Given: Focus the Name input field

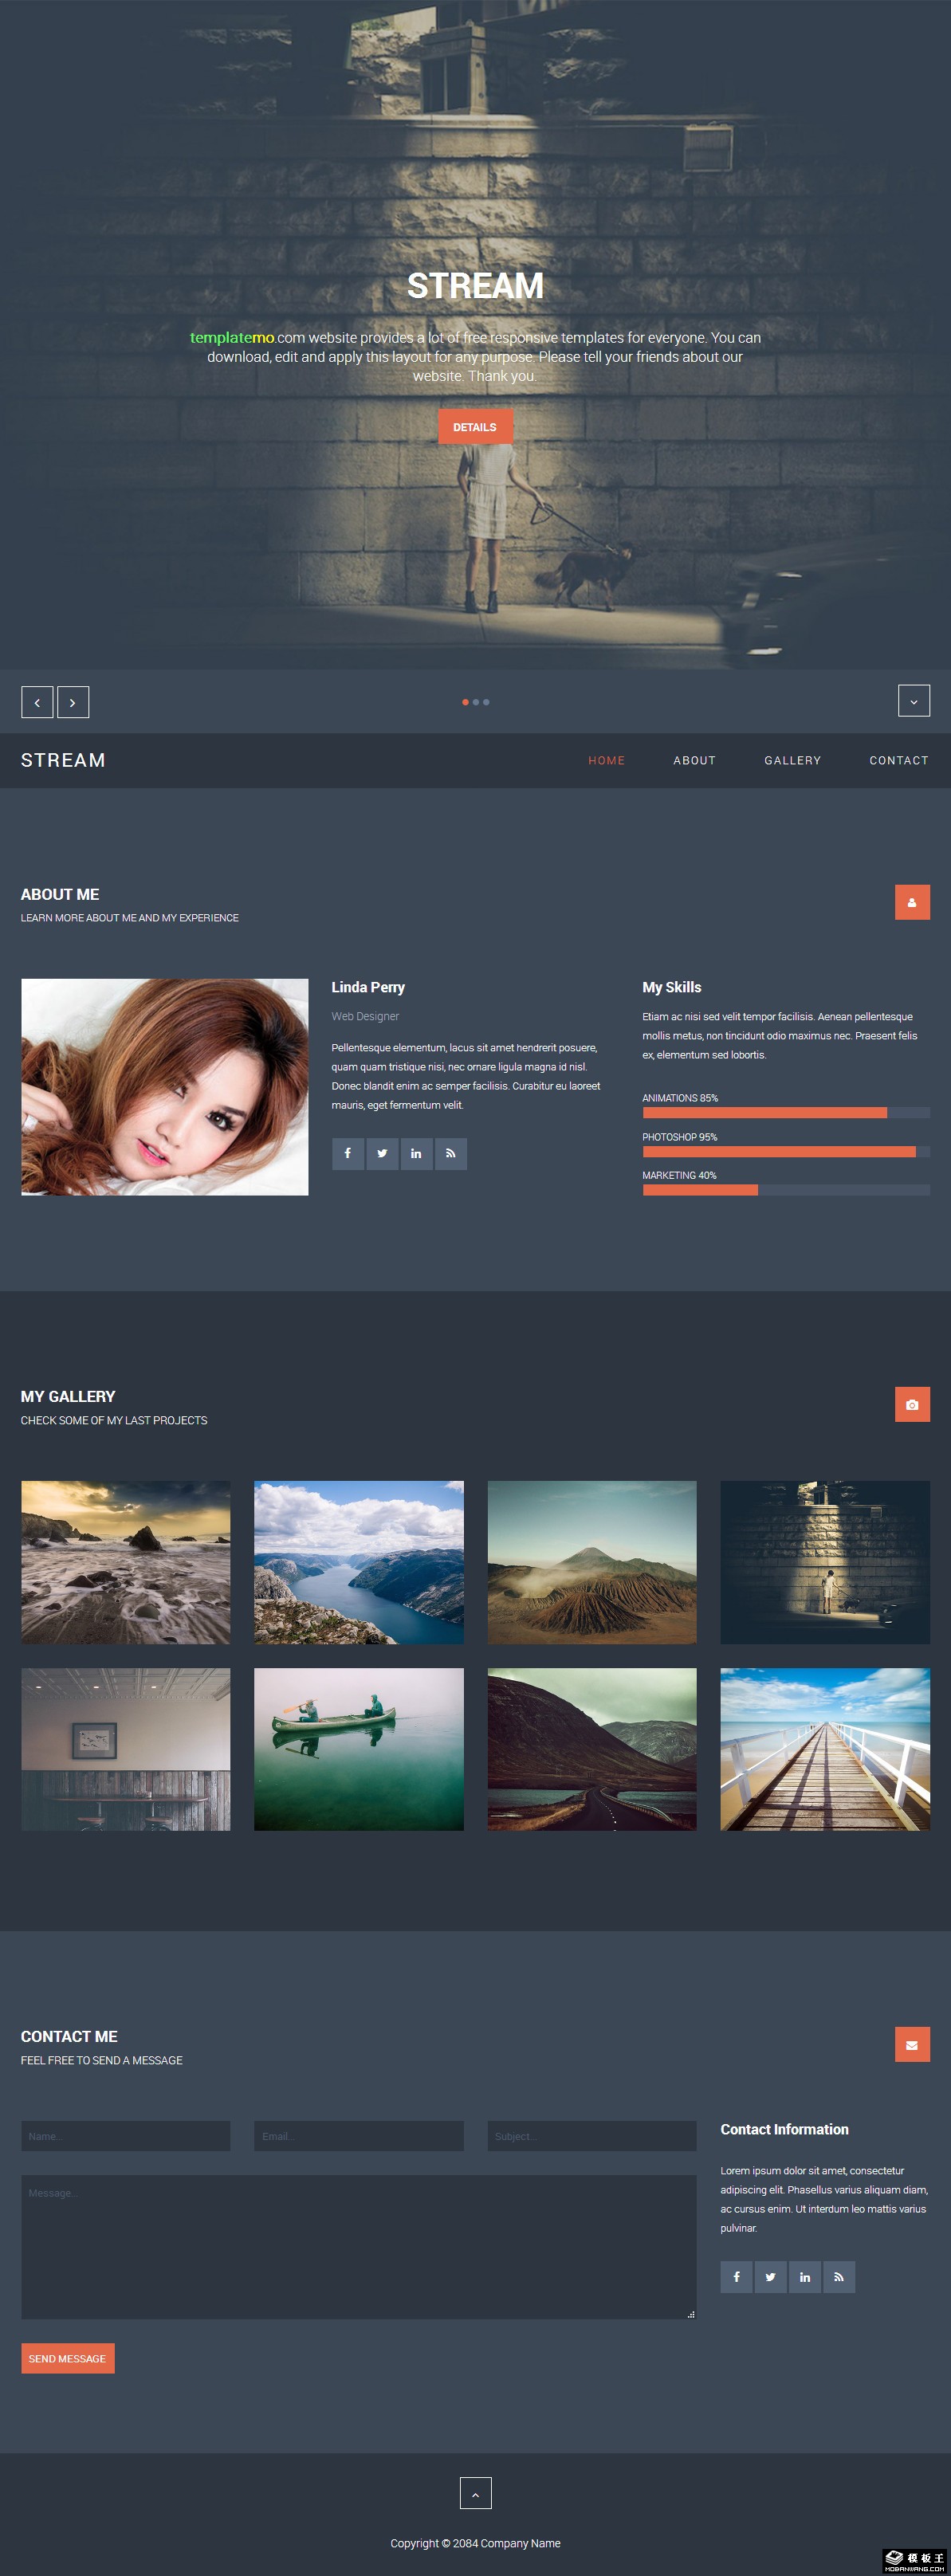Looking at the screenshot, I should (x=126, y=2136).
